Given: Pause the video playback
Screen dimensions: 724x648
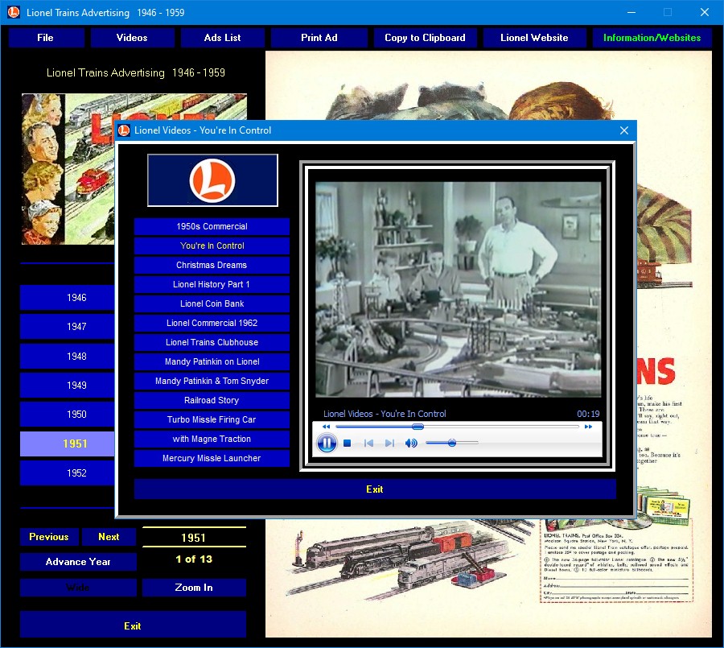Looking at the screenshot, I should tap(327, 444).
